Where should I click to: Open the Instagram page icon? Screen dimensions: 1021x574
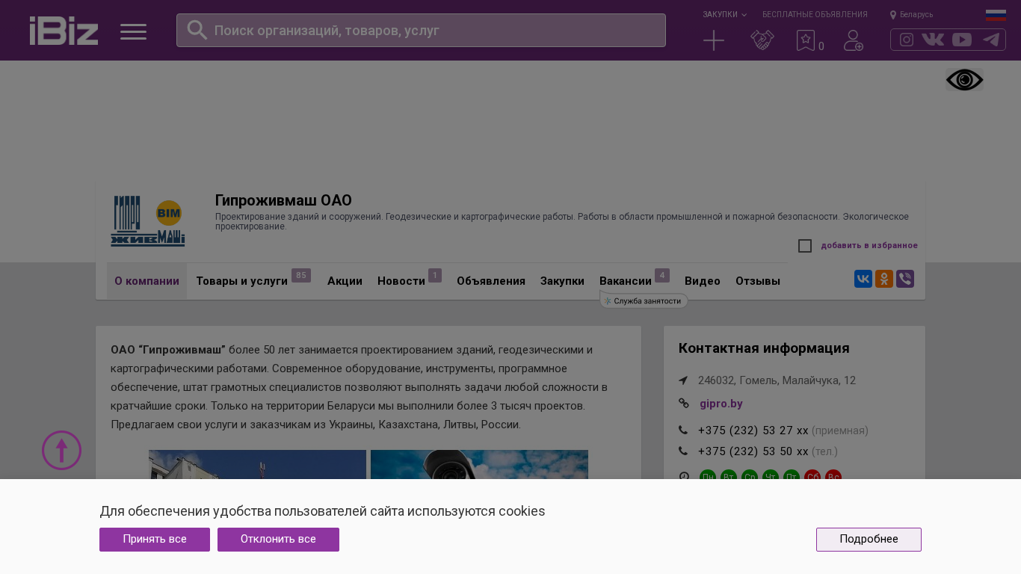[x=907, y=40]
